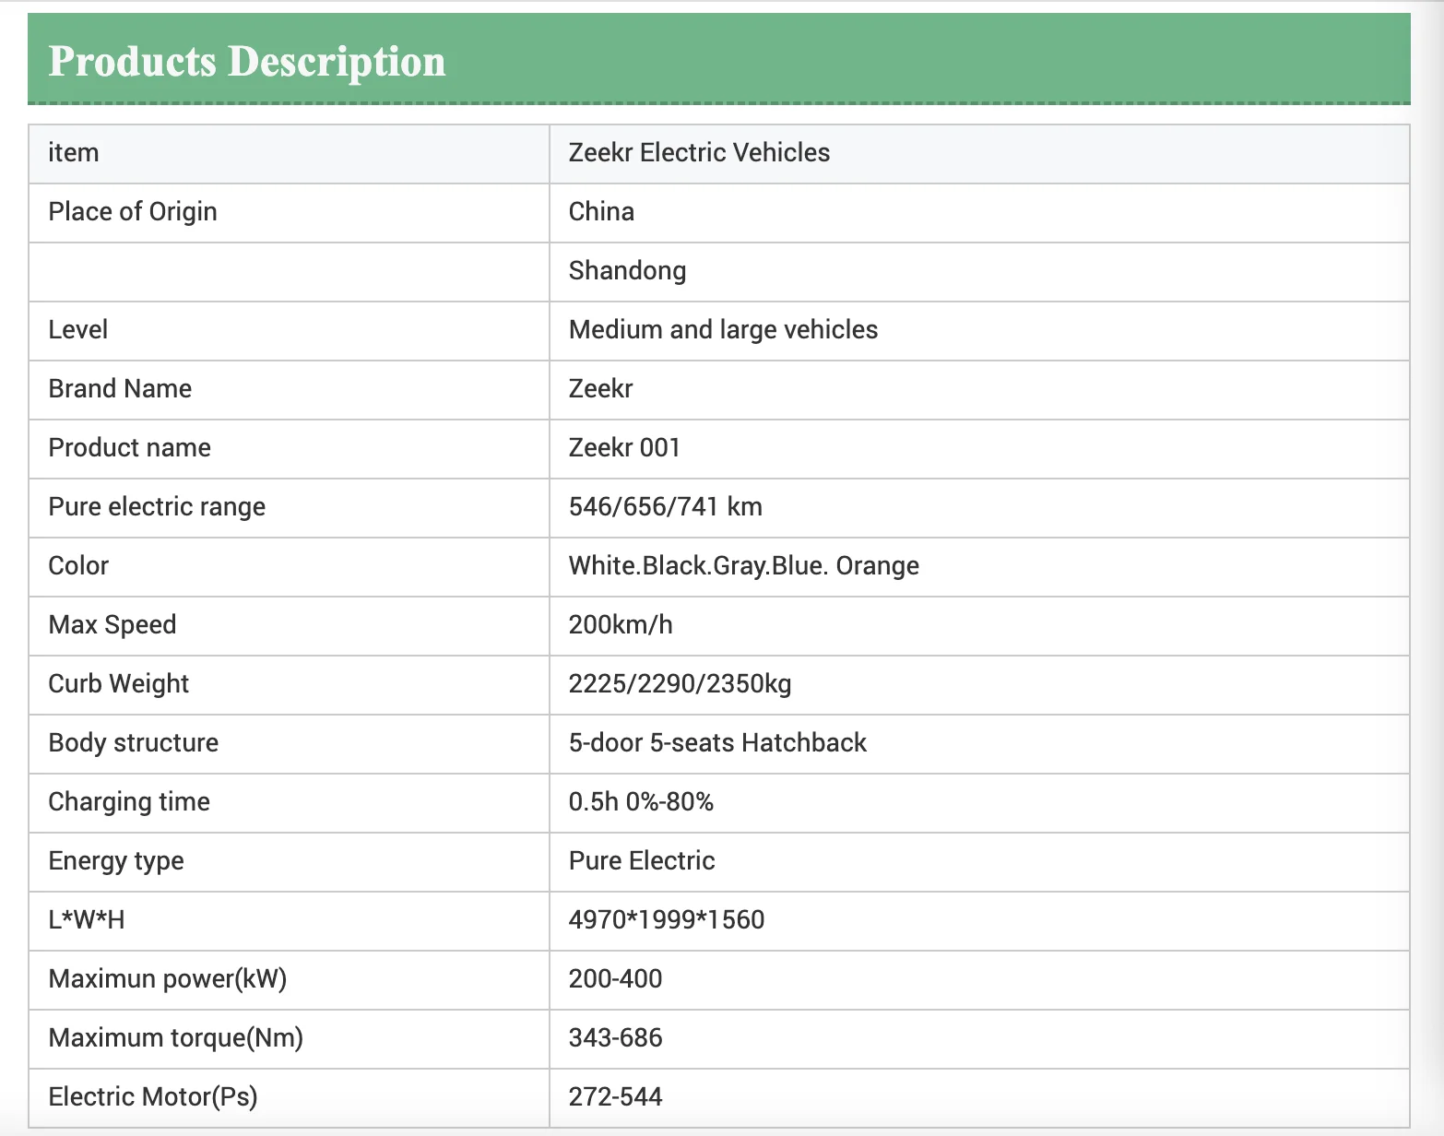Click the White.Black.Gray.Blue. Orange color value
The height and width of the screenshot is (1136, 1444).
click(743, 566)
